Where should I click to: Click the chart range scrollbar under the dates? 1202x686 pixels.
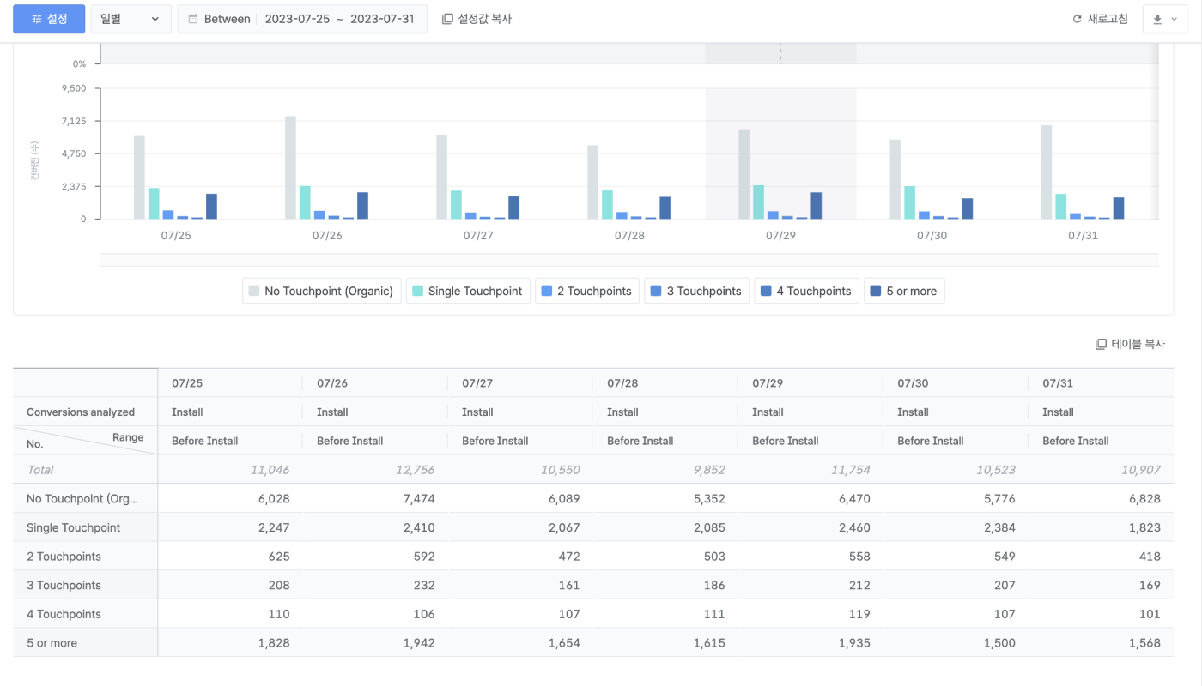[629, 260]
